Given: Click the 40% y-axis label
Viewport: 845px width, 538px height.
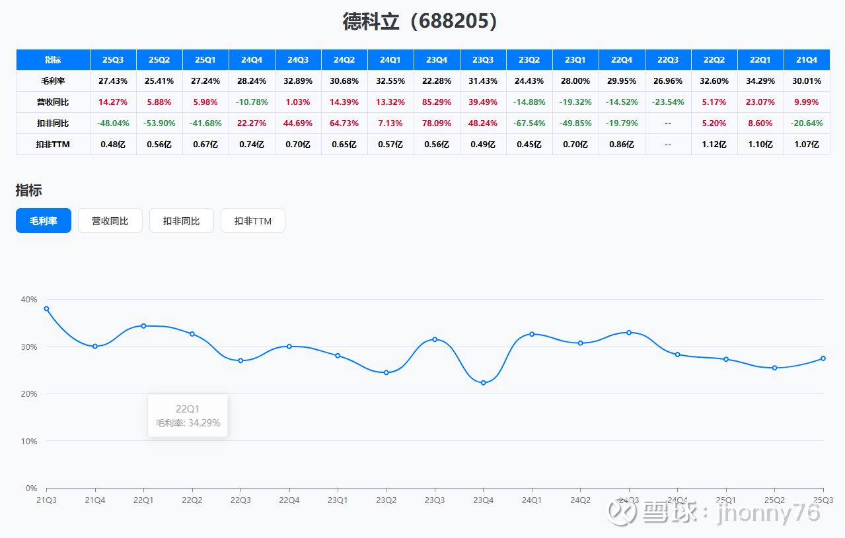Looking at the screenshot, I should [29, 299].
